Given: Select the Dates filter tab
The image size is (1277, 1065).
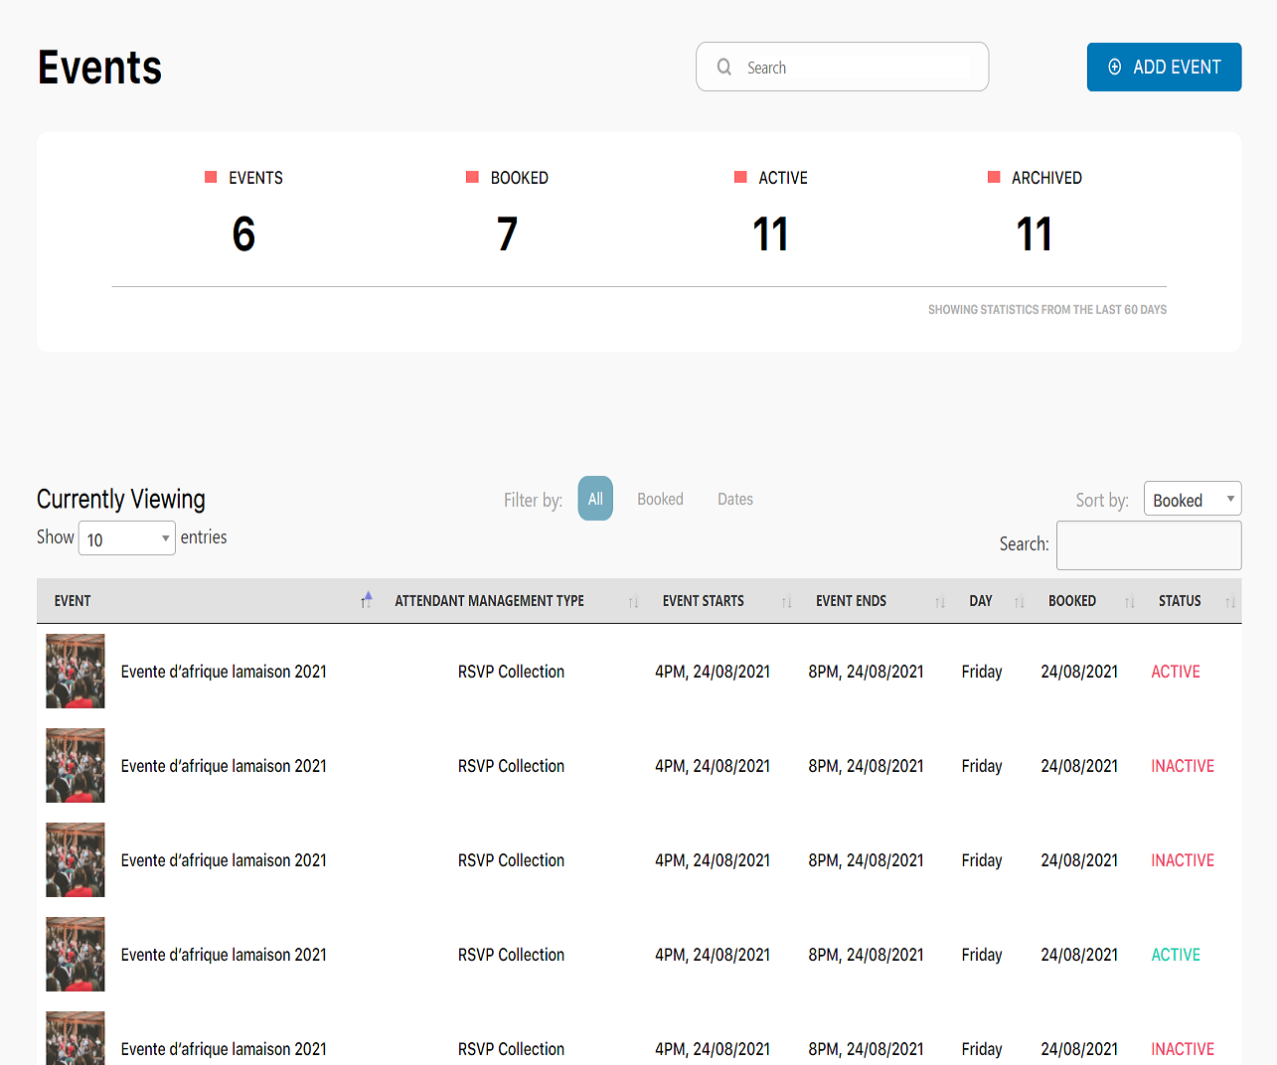Looking at the screenshot, I should click(x=735, y=499).
